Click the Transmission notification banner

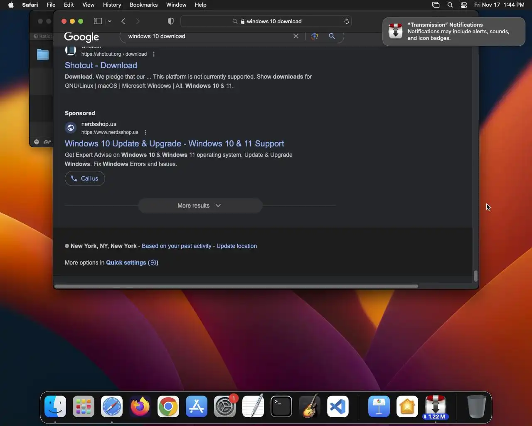click(x=453, y=32)
